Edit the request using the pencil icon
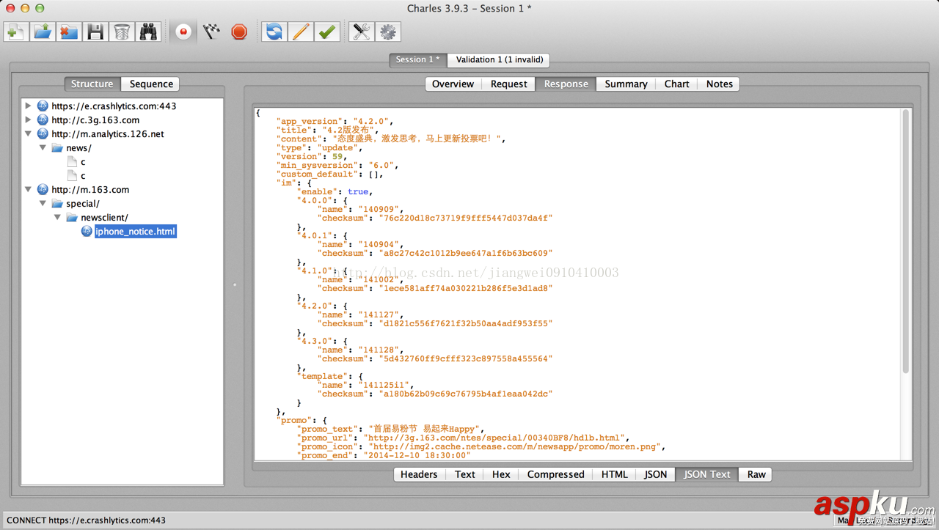 tap(301, 32)
